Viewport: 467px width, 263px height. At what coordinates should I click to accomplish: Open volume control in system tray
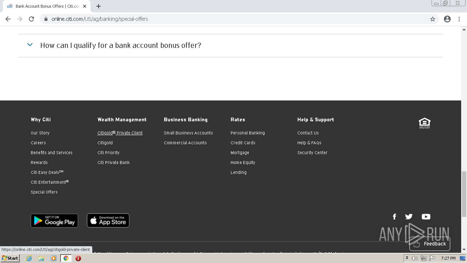point(414,258)
